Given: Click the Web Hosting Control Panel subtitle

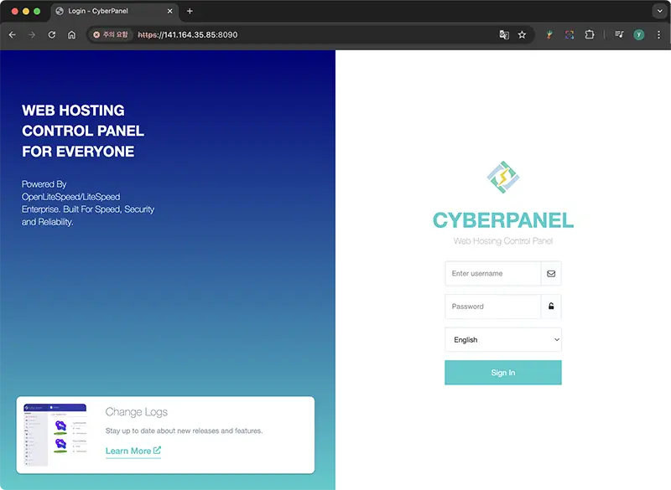Looking at the screenshot, I should pyautogui.click(x=503, y=241).
